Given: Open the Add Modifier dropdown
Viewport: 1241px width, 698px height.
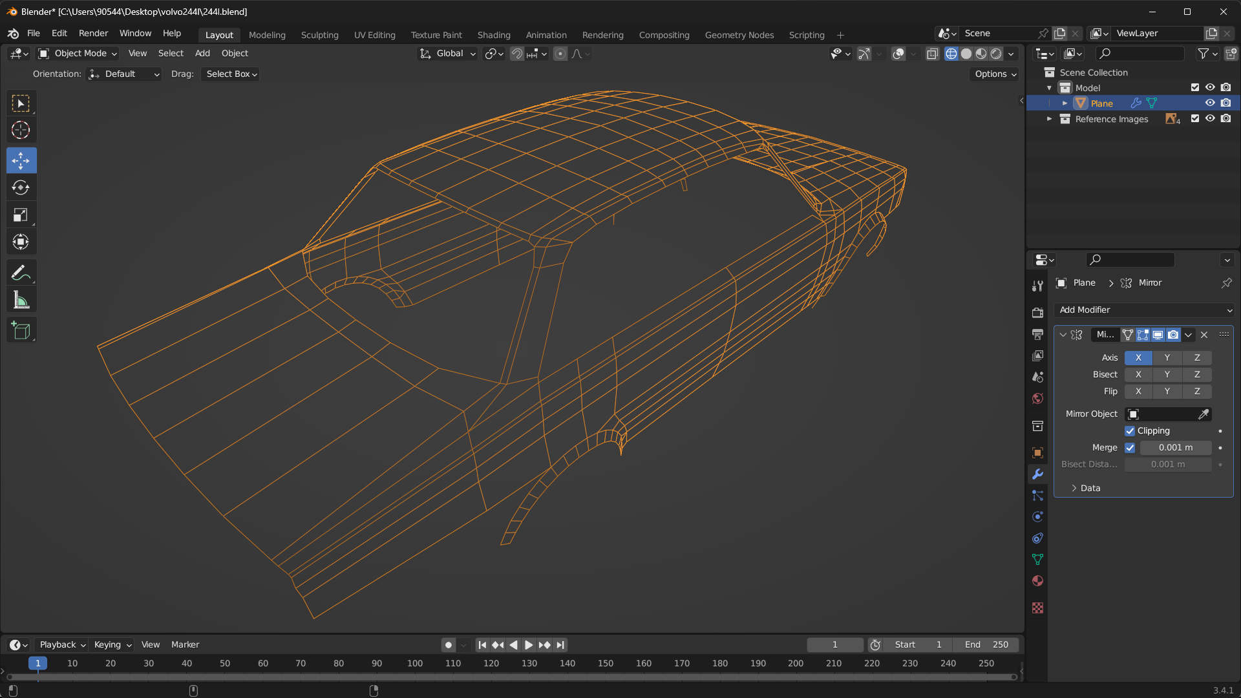Looking at the screenshot, I should pos(1144,310).
